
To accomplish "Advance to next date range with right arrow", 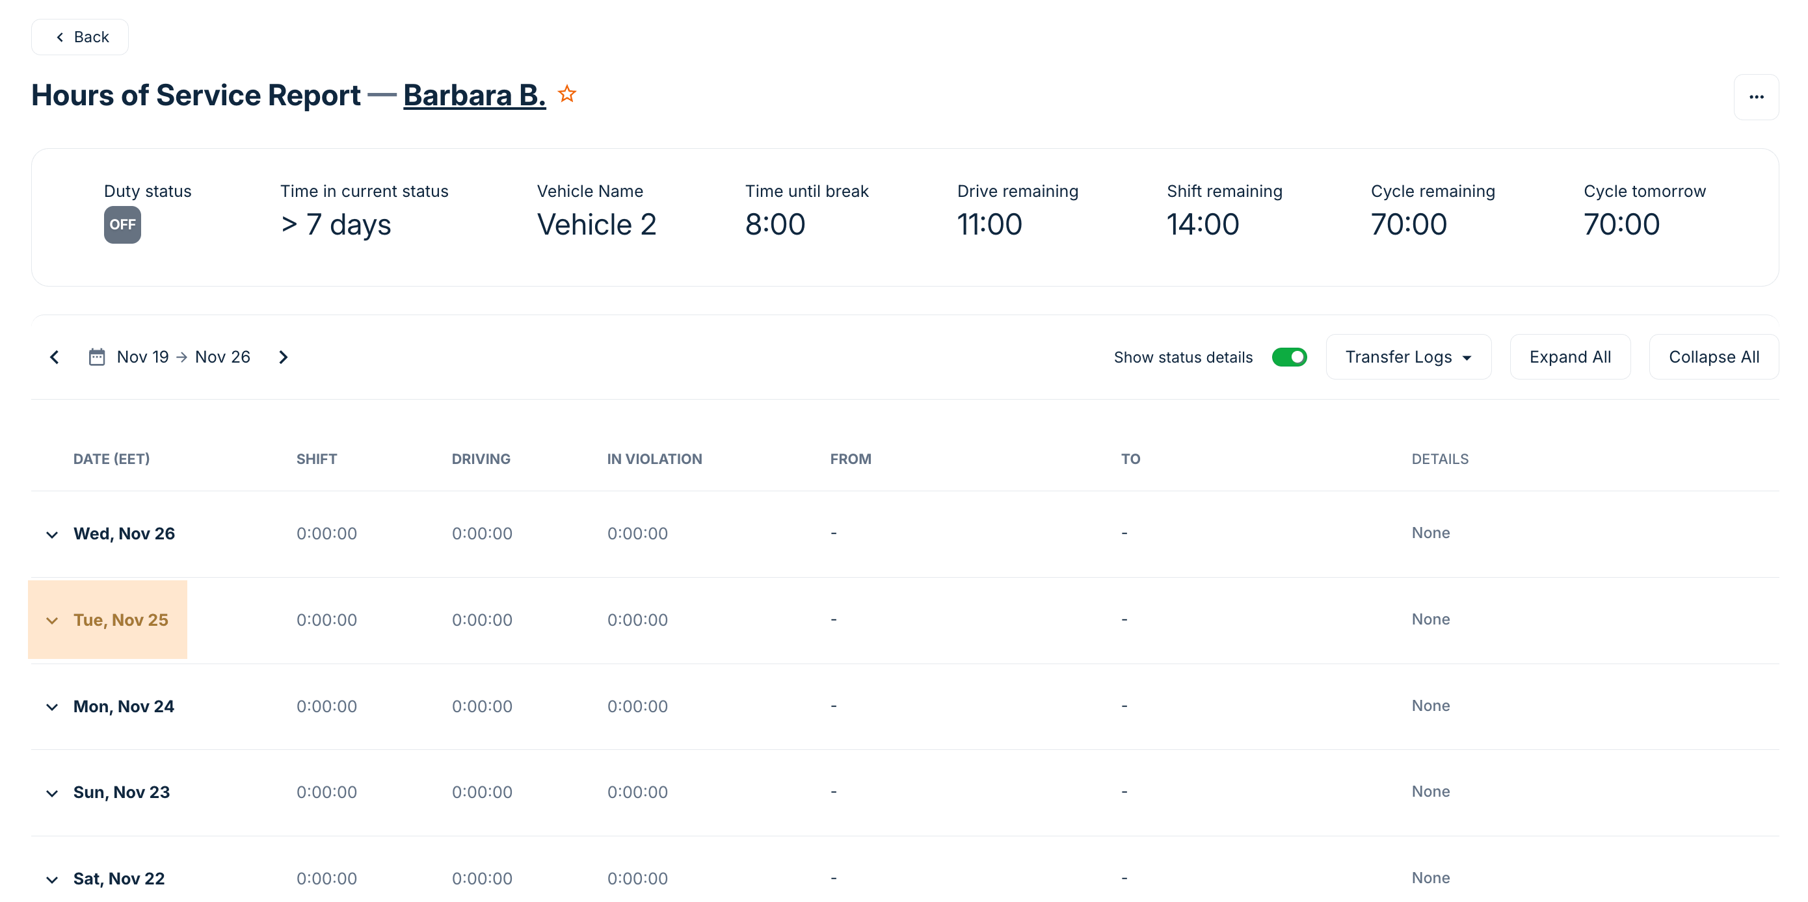I will click(283, 357).
